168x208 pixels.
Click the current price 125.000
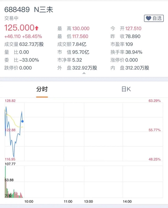[19, 28]
